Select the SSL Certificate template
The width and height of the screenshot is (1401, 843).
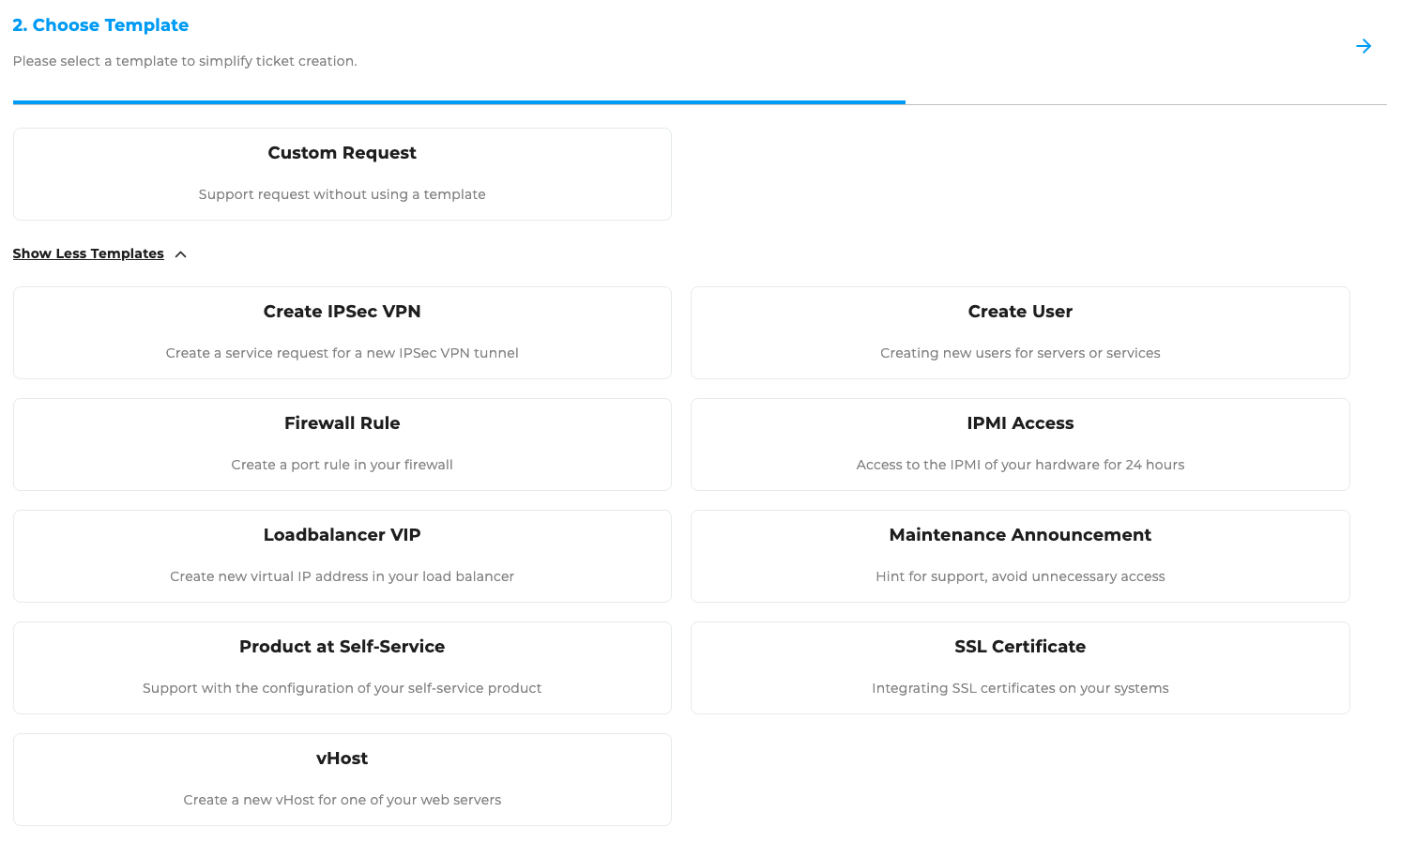tap(1020, 667)
